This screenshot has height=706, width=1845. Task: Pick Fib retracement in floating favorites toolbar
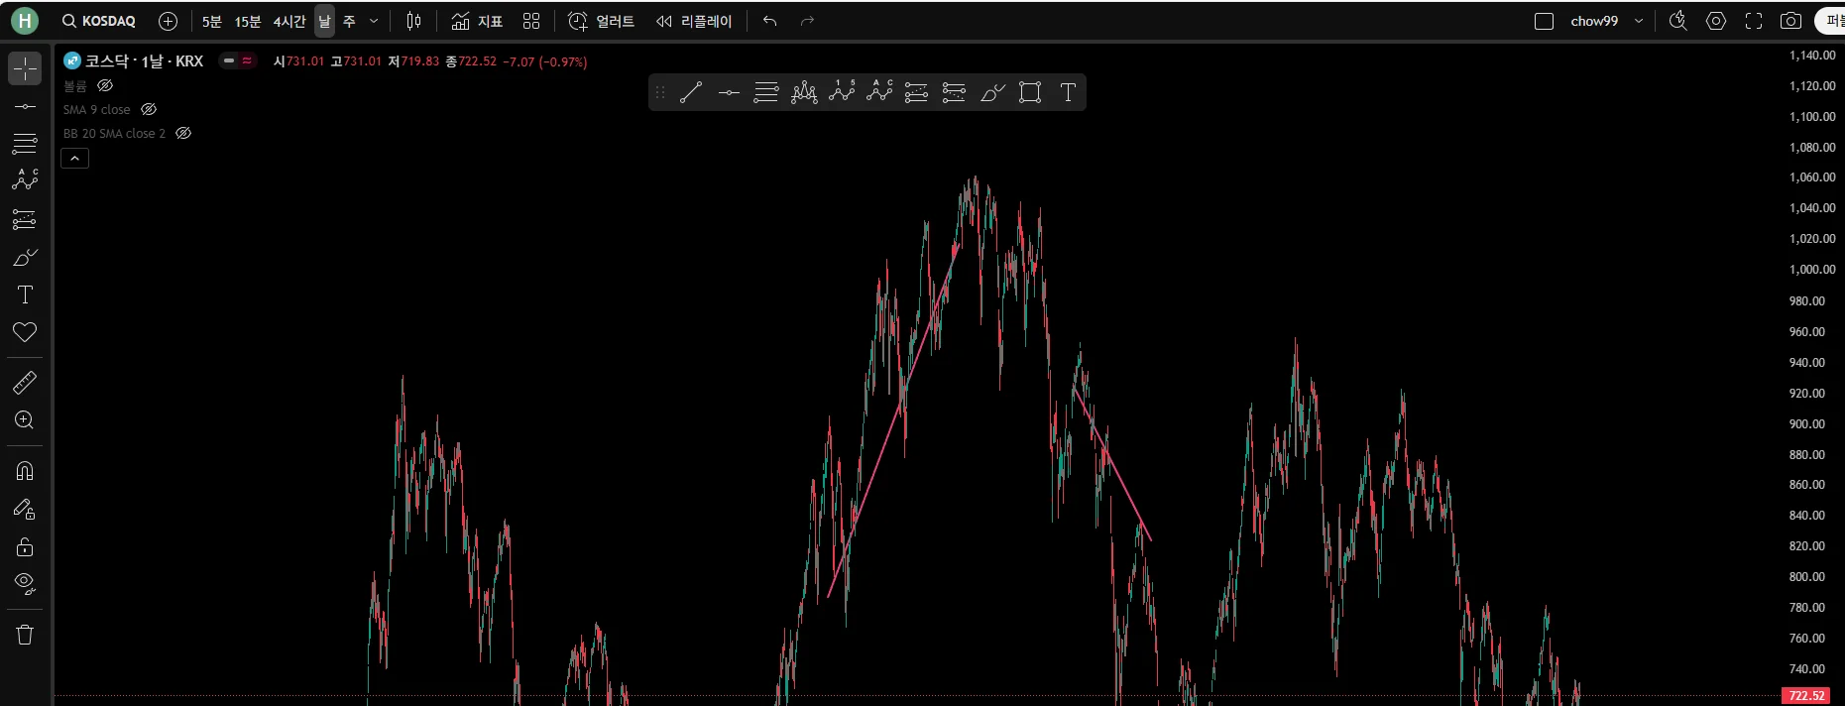click(x=766, y=93)
